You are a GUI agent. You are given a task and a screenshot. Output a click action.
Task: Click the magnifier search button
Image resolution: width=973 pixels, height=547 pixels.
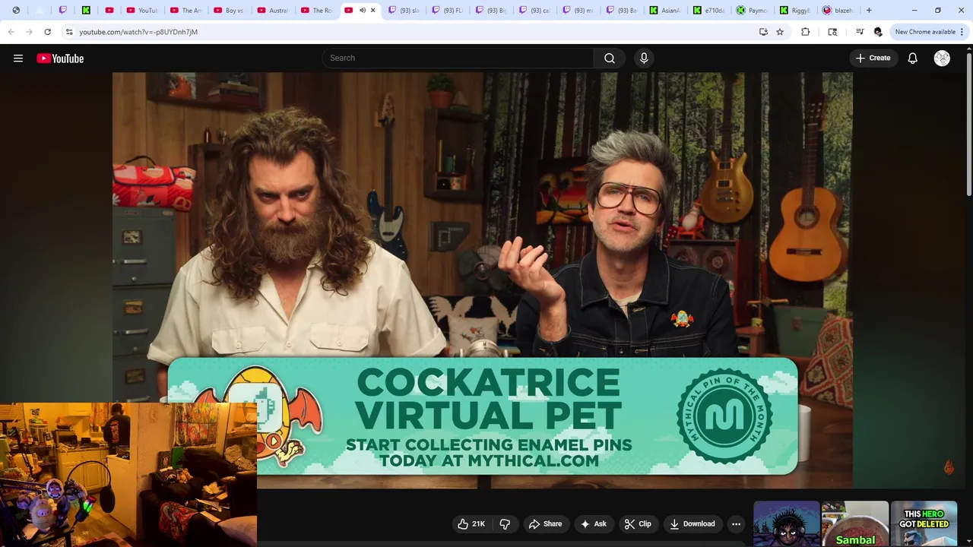[x=610, y=58]
